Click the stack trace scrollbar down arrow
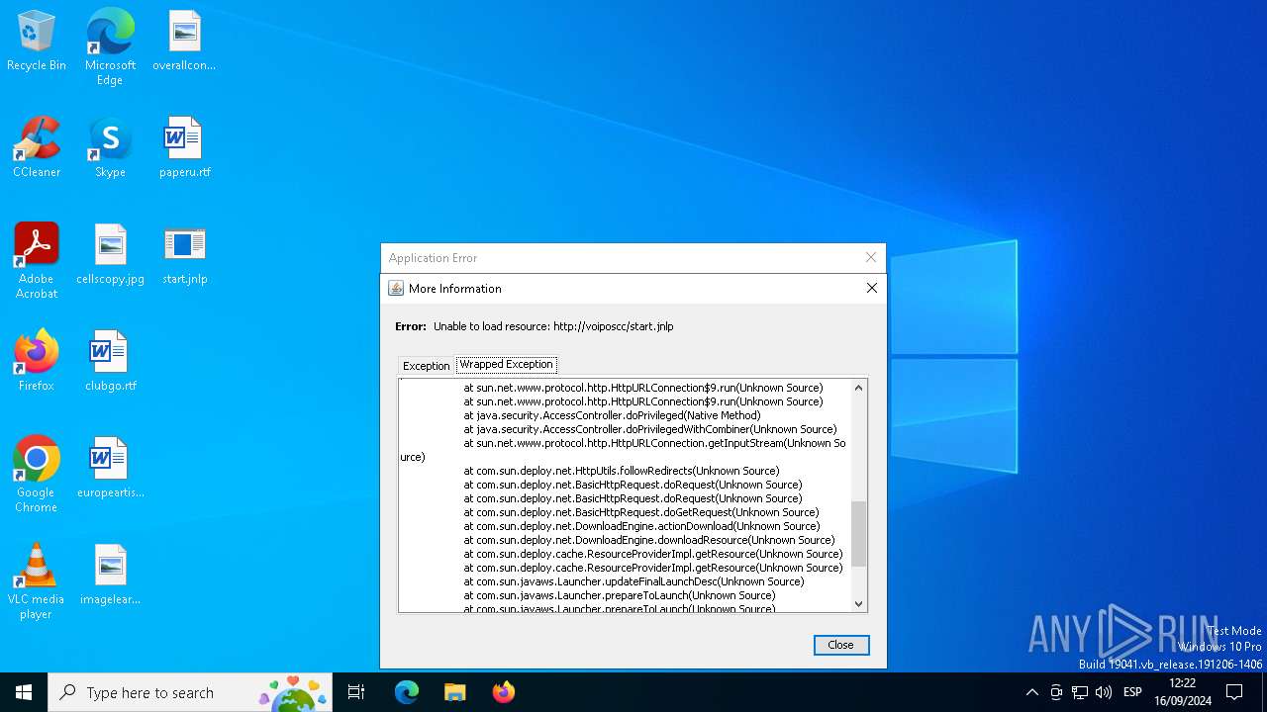Viewport: 1267px width, 712px height. coord(858,603)
